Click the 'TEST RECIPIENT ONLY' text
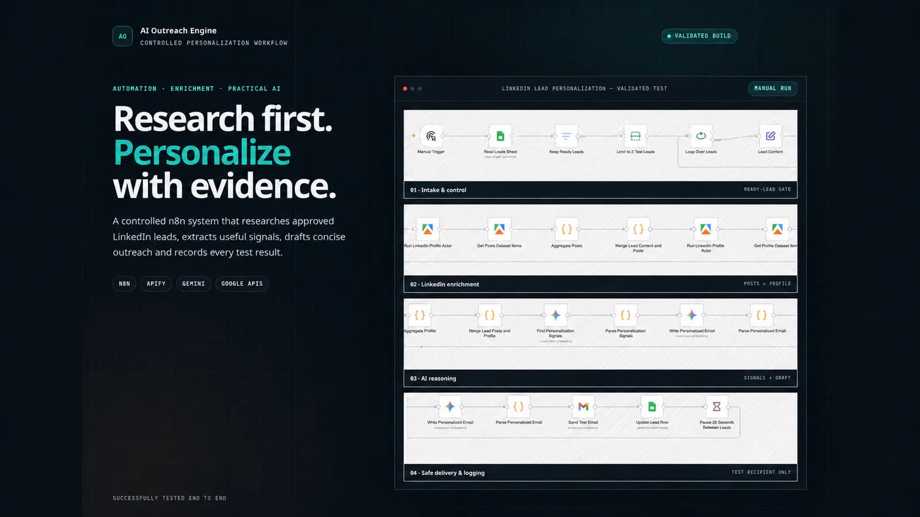Viewport: 920px width, 517px height. [761, 472]
